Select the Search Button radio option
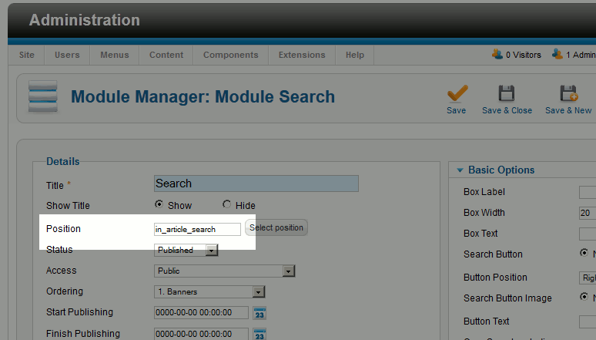This screenshot has width=596, height=340. tap(584, 253)
